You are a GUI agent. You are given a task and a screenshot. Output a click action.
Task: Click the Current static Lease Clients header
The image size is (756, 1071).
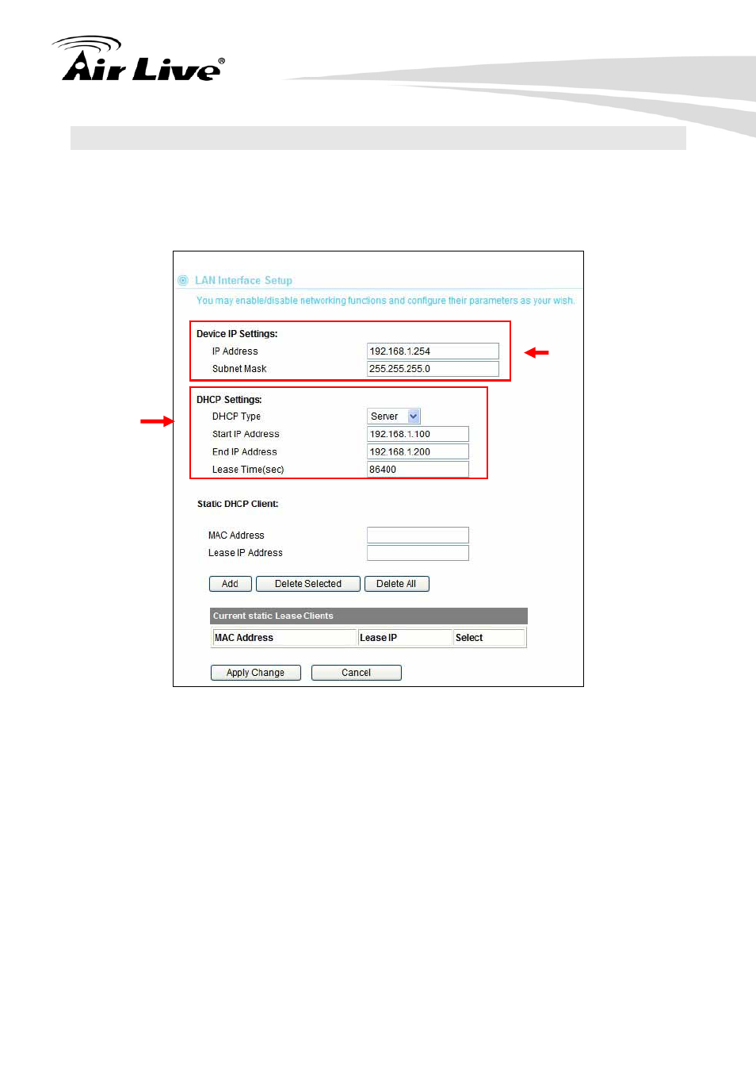point(368,616)
